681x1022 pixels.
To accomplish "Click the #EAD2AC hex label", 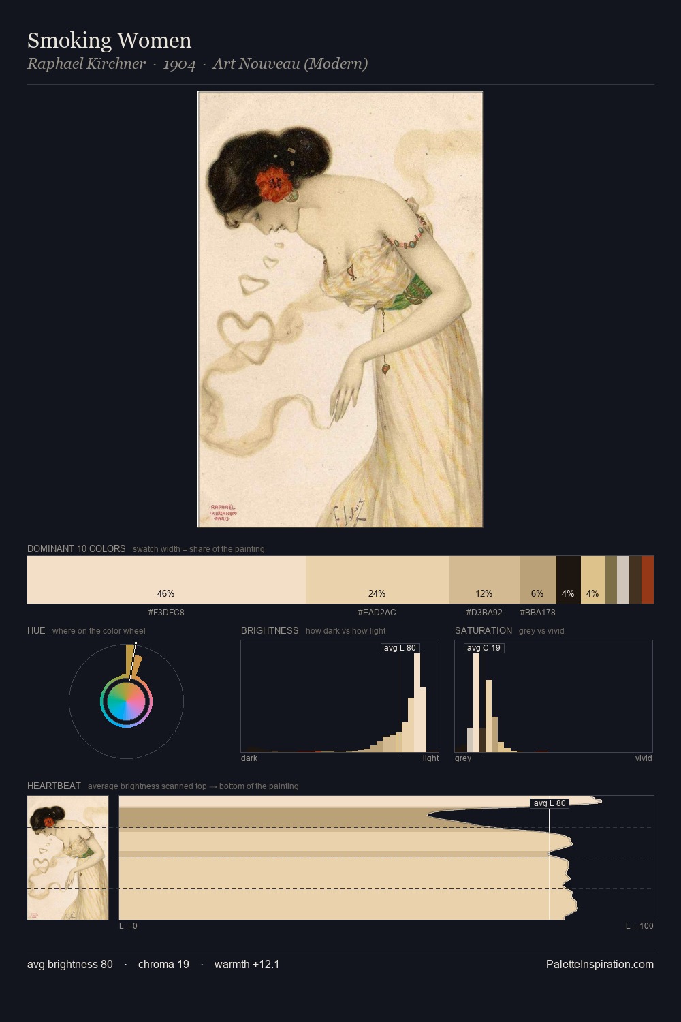I will [x=377, y=613].
